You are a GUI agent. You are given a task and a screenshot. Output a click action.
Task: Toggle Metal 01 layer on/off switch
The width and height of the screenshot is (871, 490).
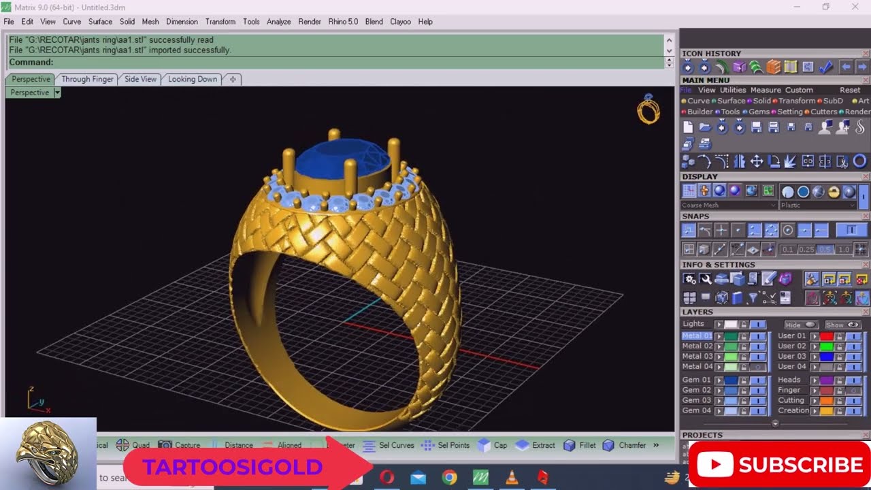[758, 336]
